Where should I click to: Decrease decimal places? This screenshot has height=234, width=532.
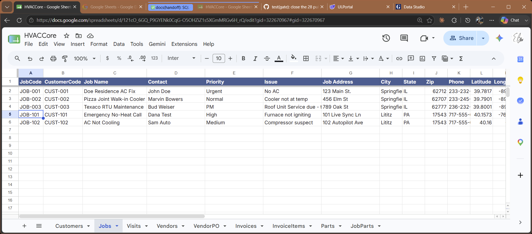[x=131, y=58]
